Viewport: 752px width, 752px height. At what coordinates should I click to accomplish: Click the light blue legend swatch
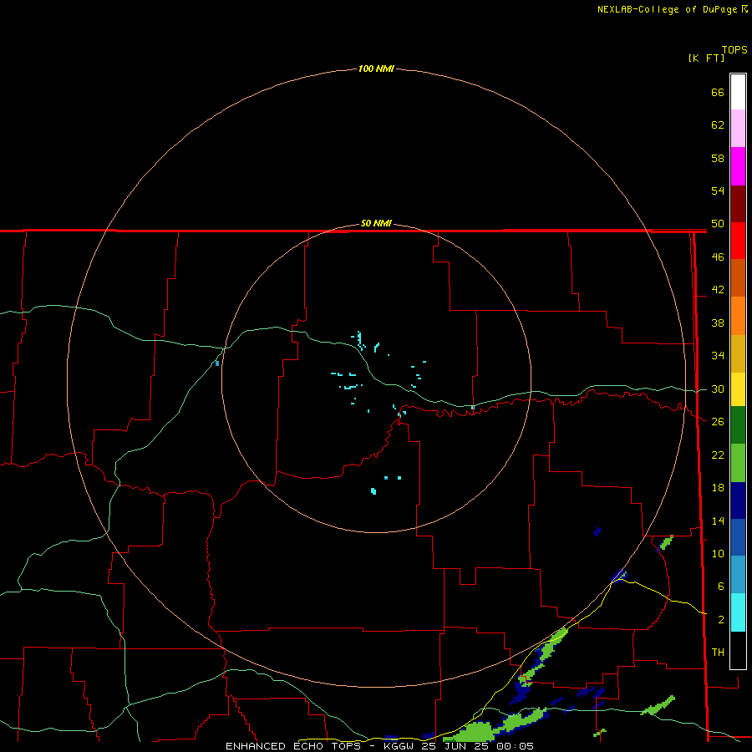738,575
